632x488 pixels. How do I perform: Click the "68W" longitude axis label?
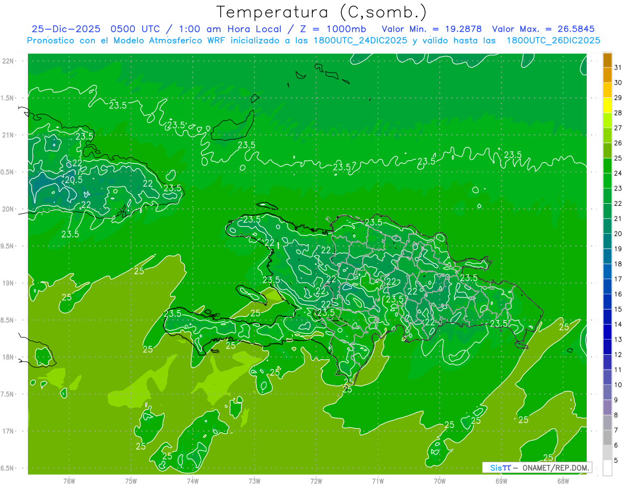click(562, 481)
